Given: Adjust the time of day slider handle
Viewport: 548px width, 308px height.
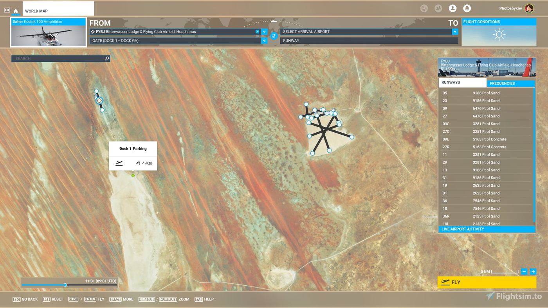Looking at the screenshot, I should 65,285.
